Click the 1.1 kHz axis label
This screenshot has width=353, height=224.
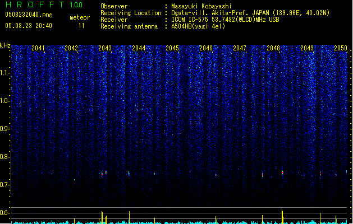[x=4, y=73]
